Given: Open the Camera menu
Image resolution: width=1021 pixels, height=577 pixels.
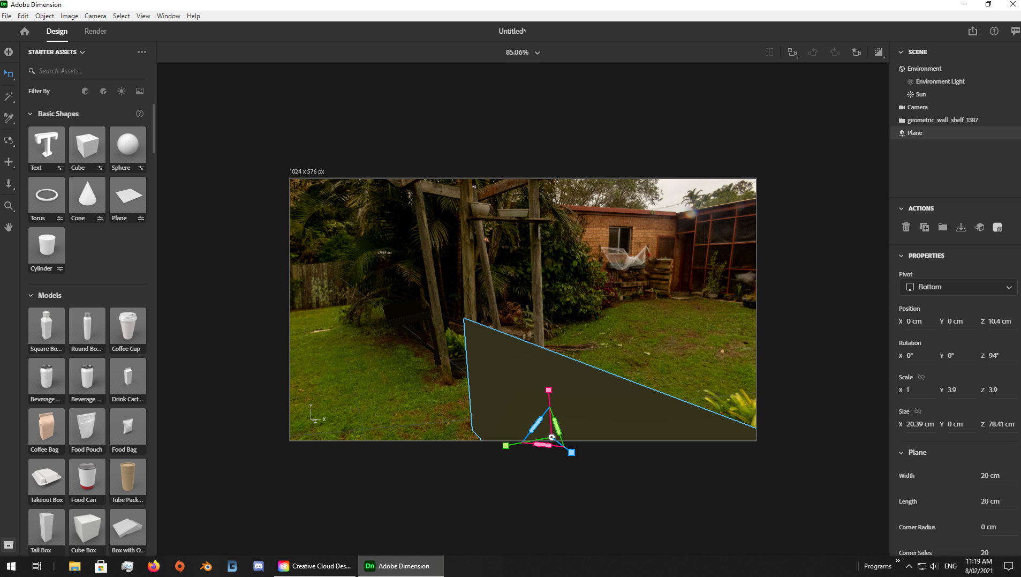Looking at the screenshot, I should 95,16.
